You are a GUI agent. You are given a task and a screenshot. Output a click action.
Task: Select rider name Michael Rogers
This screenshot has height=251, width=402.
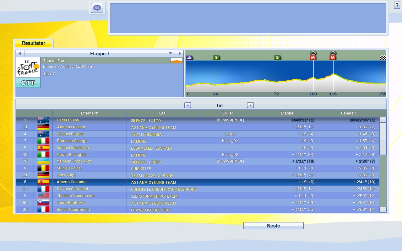[x=70, y=134]
